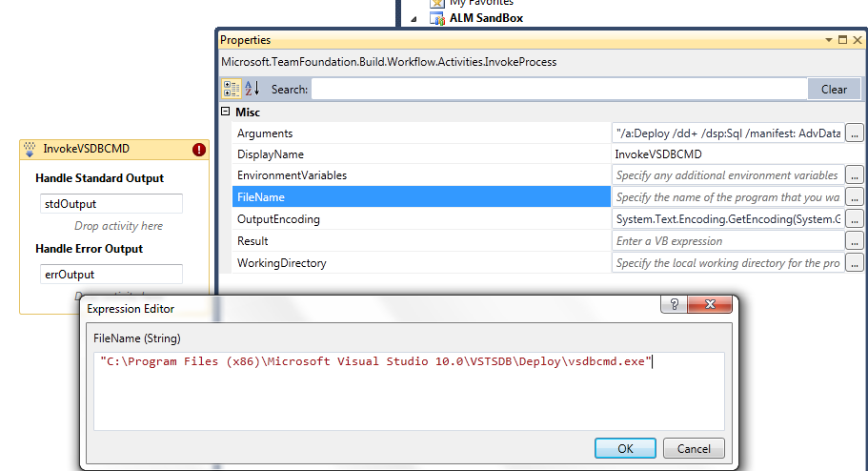
Task: Open the ellipsis editor for OutputEncoding
Action: pyautogui.click(x=855, y=219)
